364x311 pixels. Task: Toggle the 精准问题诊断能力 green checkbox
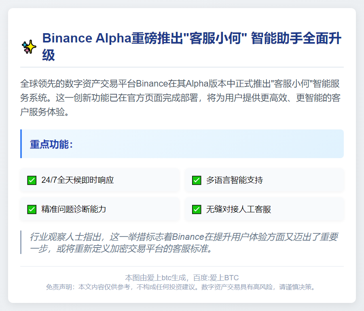coord(32,209)
